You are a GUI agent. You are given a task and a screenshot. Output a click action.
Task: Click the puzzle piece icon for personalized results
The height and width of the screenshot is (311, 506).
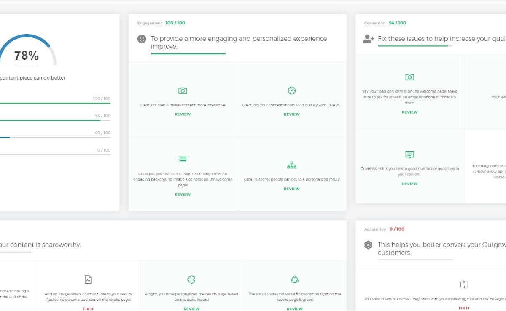[x=191, y=279]
